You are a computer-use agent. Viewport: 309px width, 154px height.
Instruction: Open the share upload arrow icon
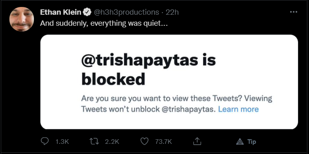point(197,141)
